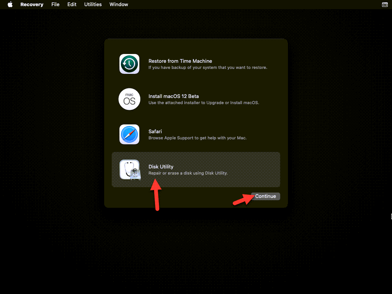Open the input menu icon in menu bar
The height and width of the screenshot is (294, 392).
pyautogui.click(x=385, y=5)
